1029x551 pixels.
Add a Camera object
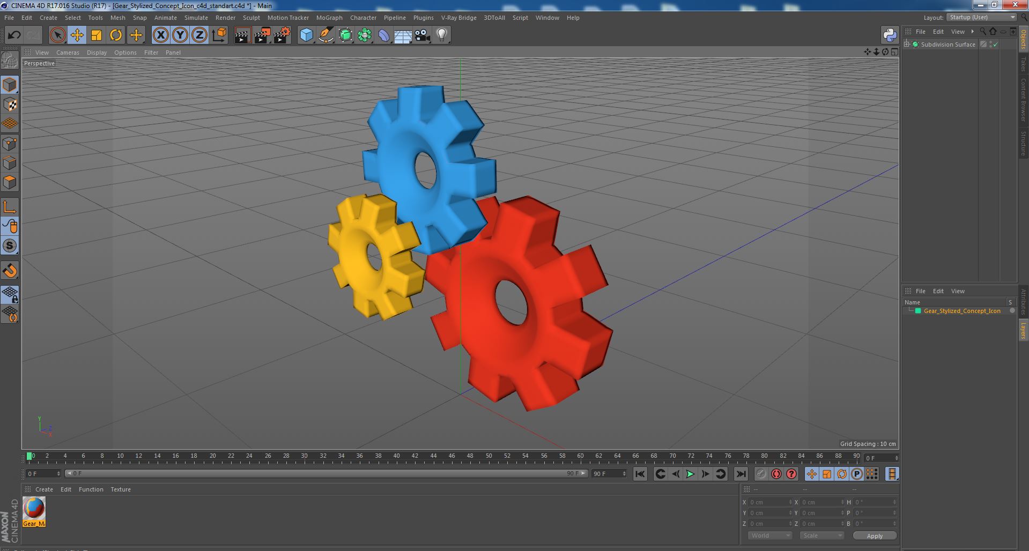pyautogui.click(x=423, y=35)
